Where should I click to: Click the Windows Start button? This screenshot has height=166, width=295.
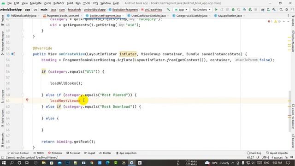point(4,163)
